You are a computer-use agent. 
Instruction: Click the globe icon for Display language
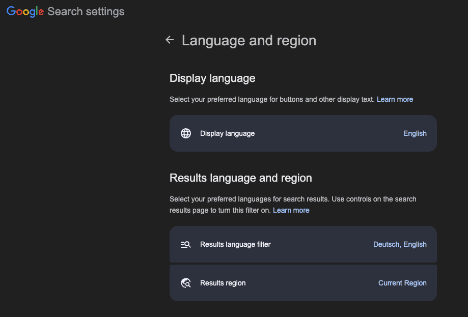(x=186, y=133)
